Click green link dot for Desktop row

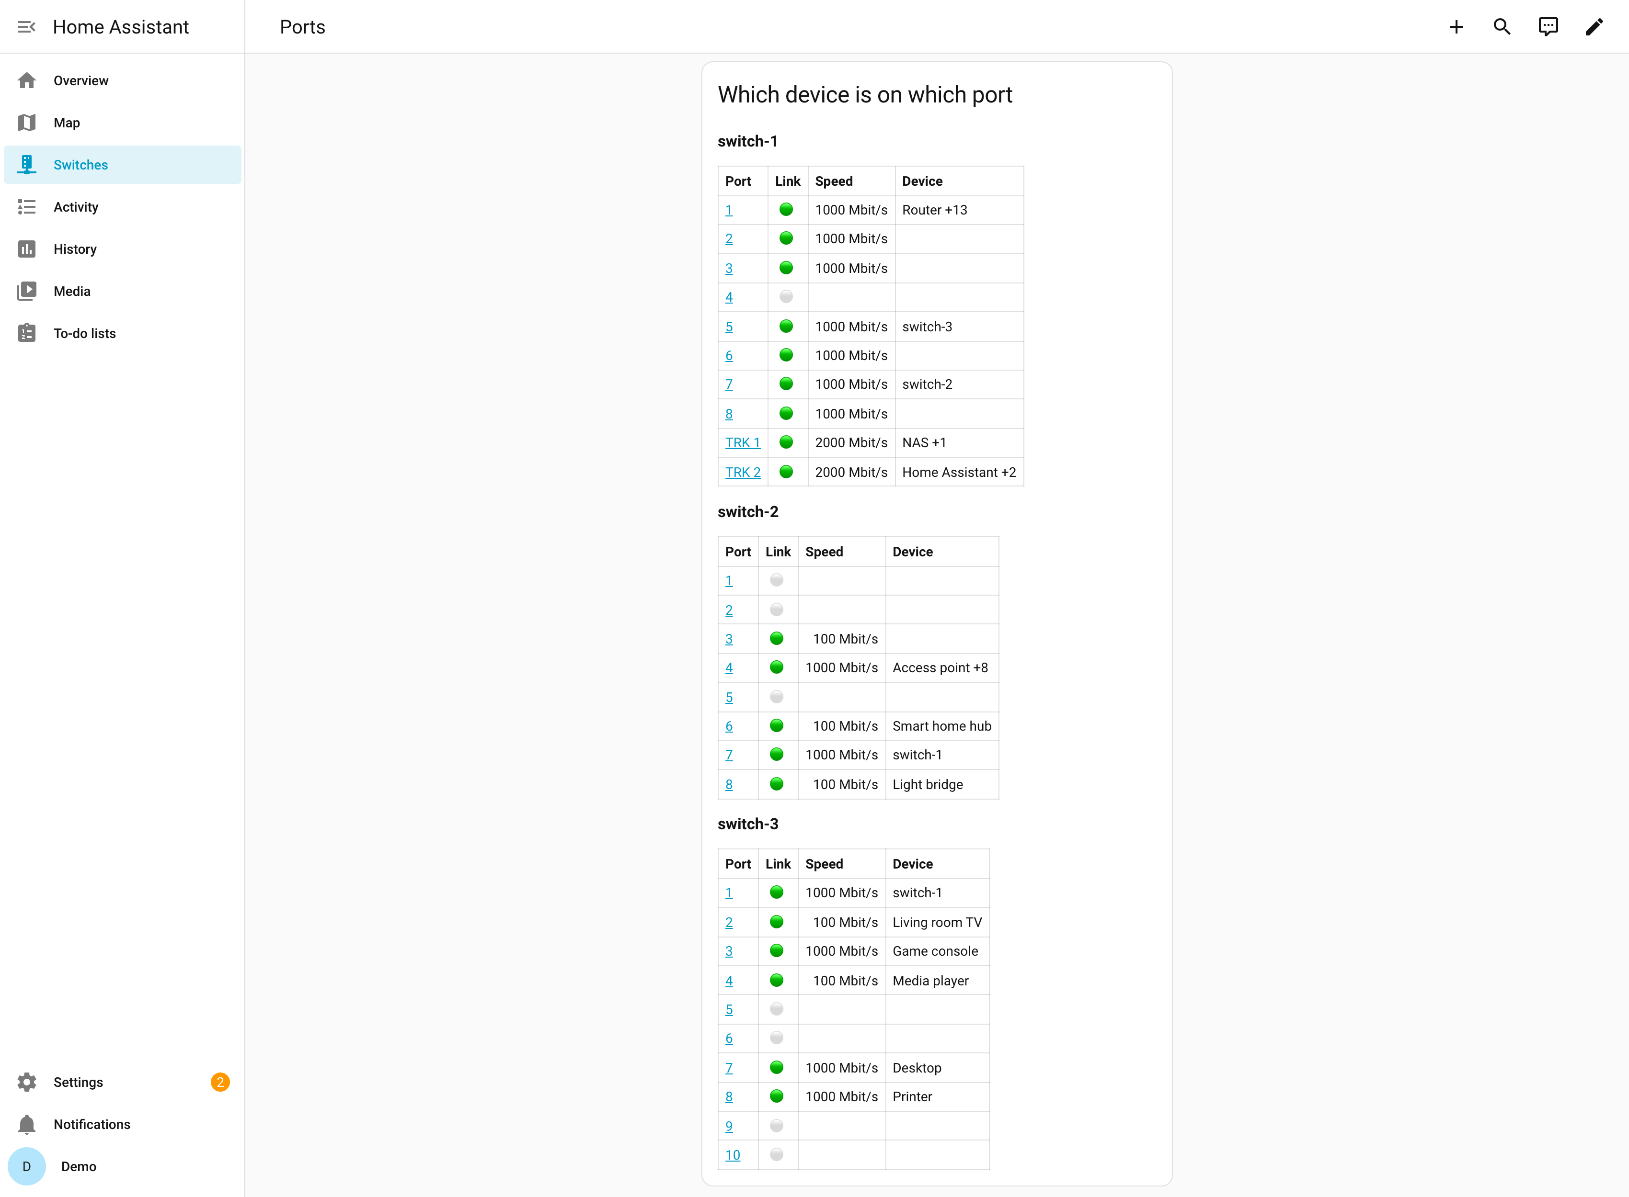[x=777, y=1067]
